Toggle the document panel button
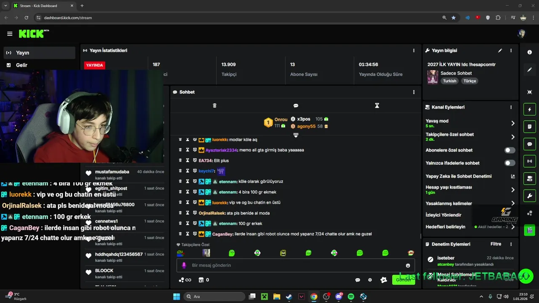This screenshot has width=539, height=303. [x=530, y=127]
